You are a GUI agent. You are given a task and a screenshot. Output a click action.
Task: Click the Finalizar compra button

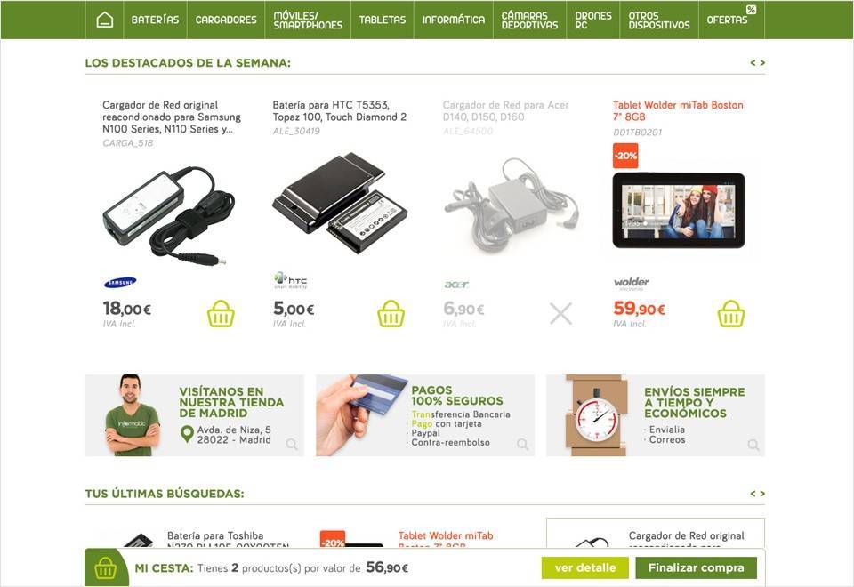(696, 568)
